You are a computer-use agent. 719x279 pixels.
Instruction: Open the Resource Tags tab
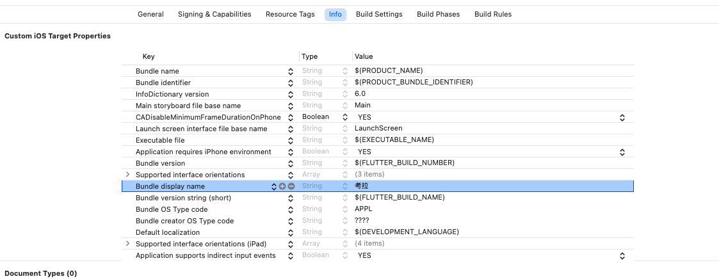point(290,14)
